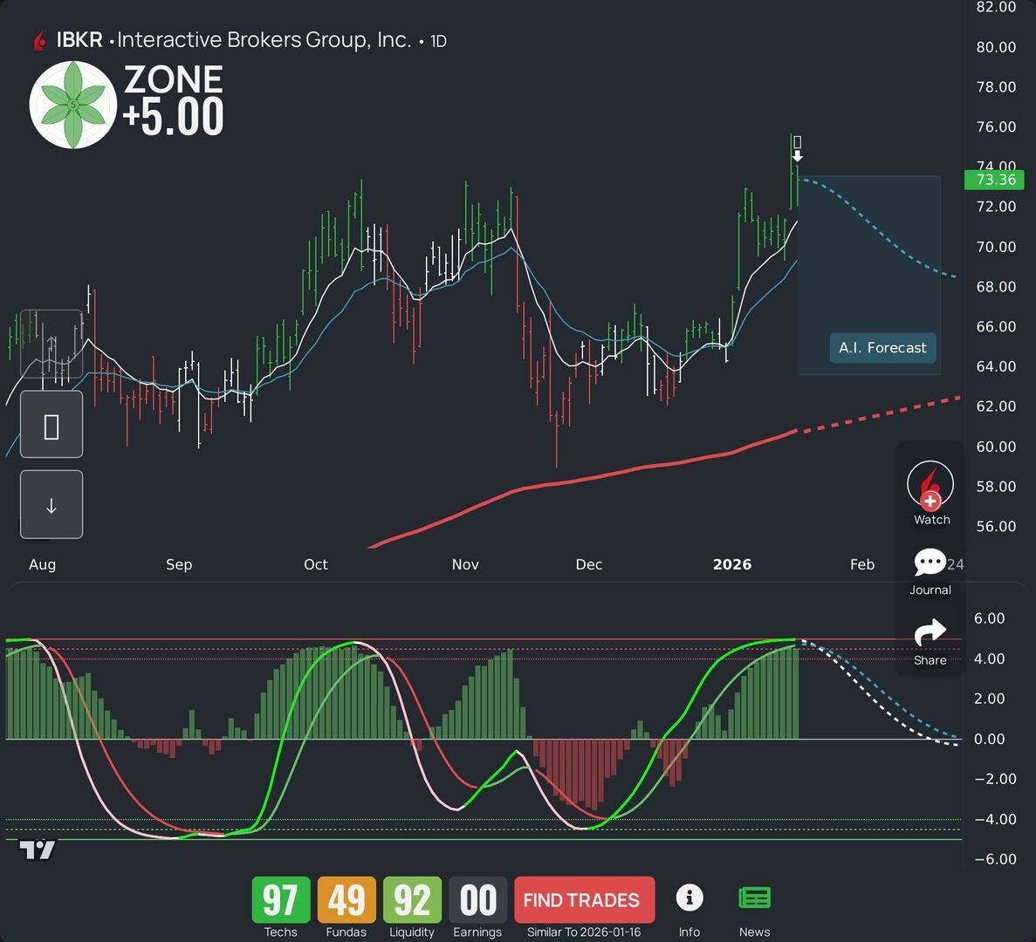
Task: Click the white down-arrow marker above latest candle
Action: [x=798, y=156]
